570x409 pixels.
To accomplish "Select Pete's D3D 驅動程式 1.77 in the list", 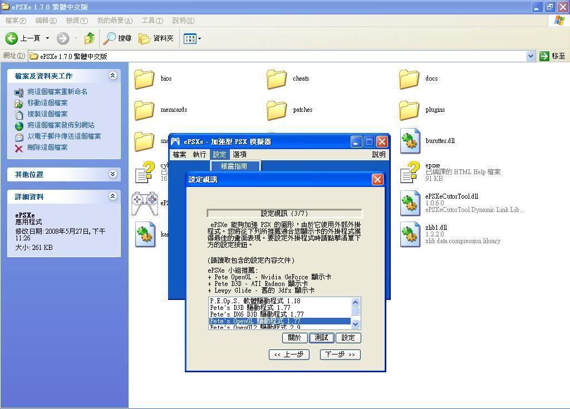I will (280, 308).
